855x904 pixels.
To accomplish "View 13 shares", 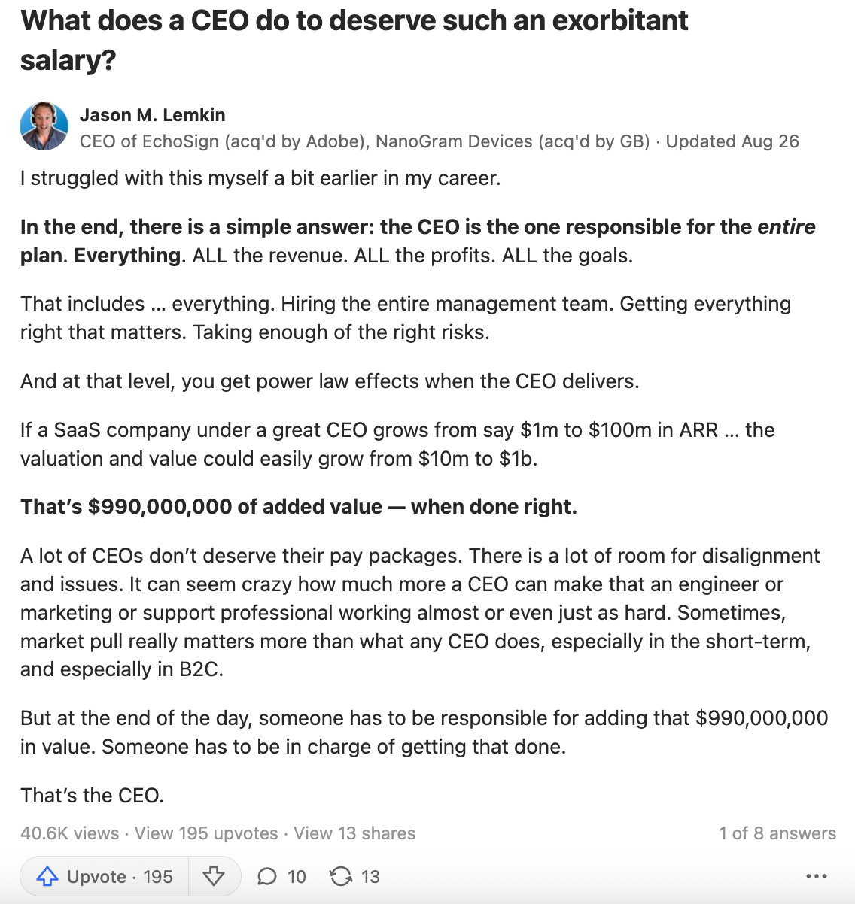I will pyautogui.click(x=354, y=833).
